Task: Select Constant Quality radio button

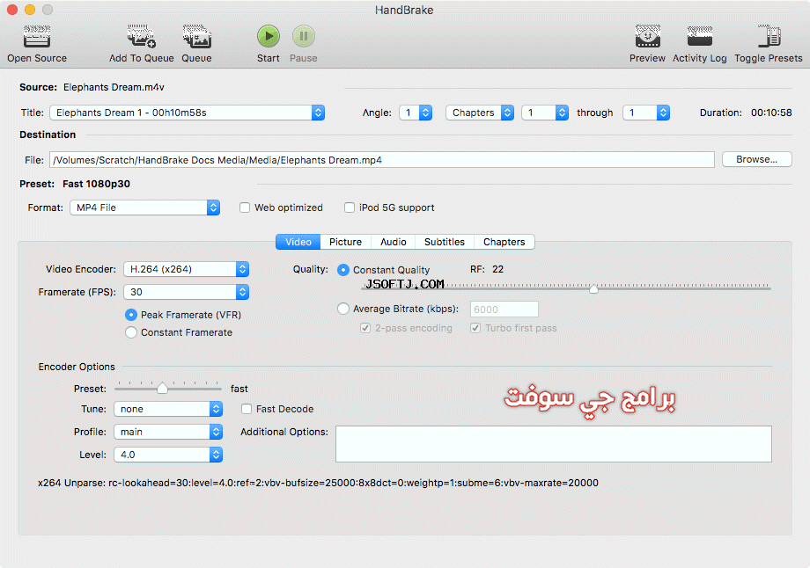Action: [x=343, y=270]
